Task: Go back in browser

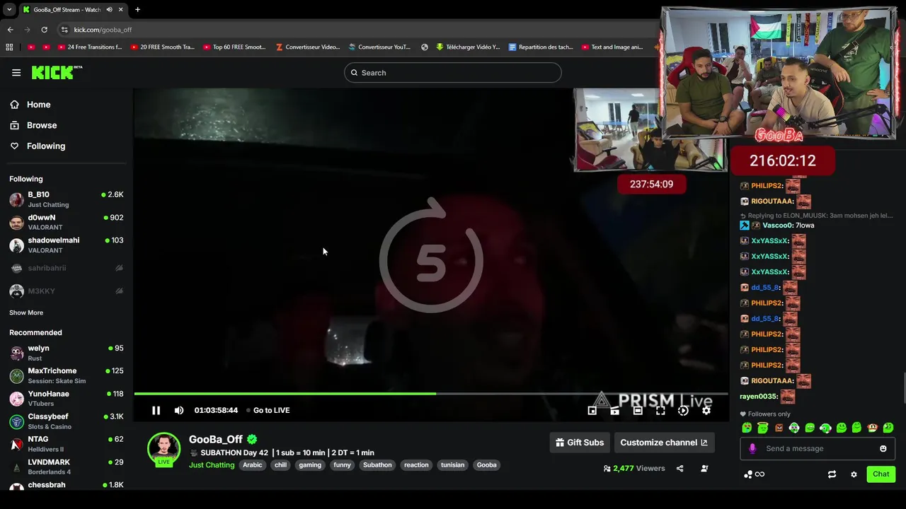Action: click(x=10, y=30)
